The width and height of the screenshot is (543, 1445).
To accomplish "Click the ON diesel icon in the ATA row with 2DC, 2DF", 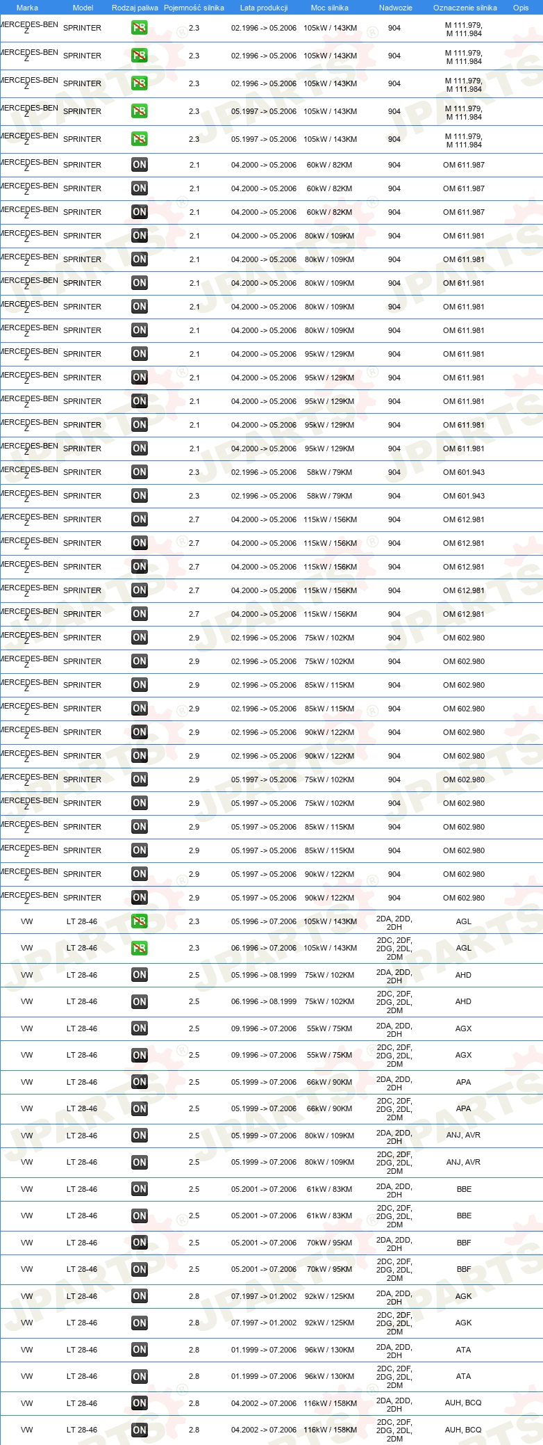I will [x=140, y=1376].
